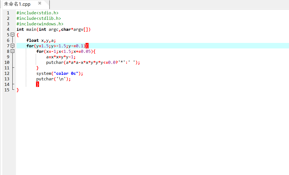Collapse the inner for loop fold on line 8
289x175 pixels.
point(12,51)
